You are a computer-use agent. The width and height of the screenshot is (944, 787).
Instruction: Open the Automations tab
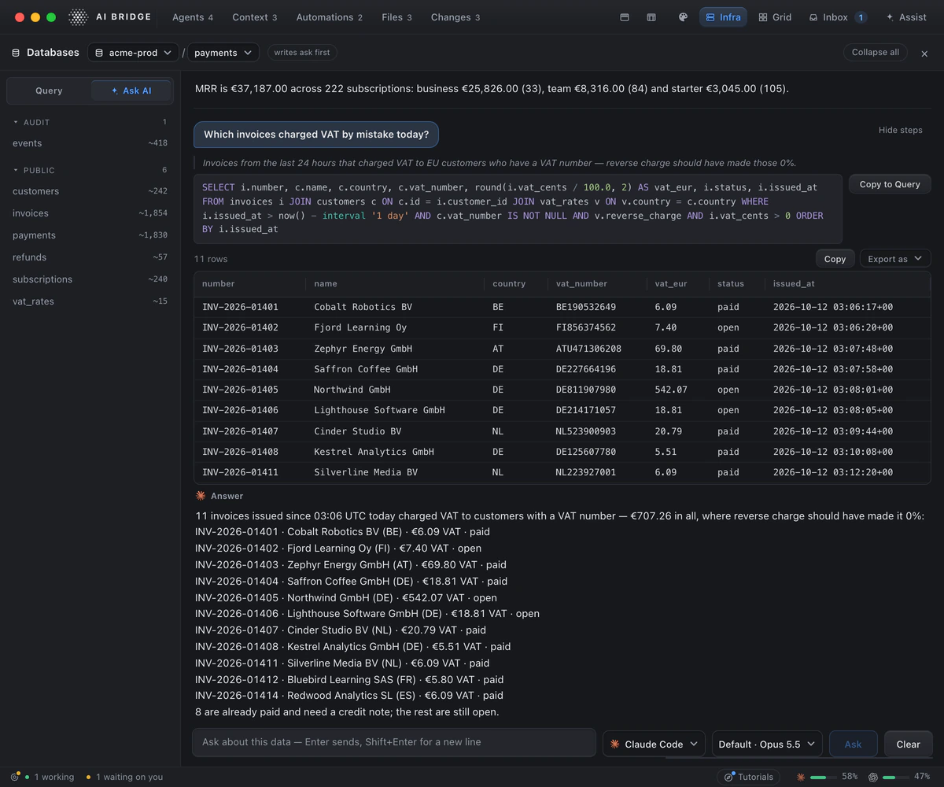(x=330, y=17)
